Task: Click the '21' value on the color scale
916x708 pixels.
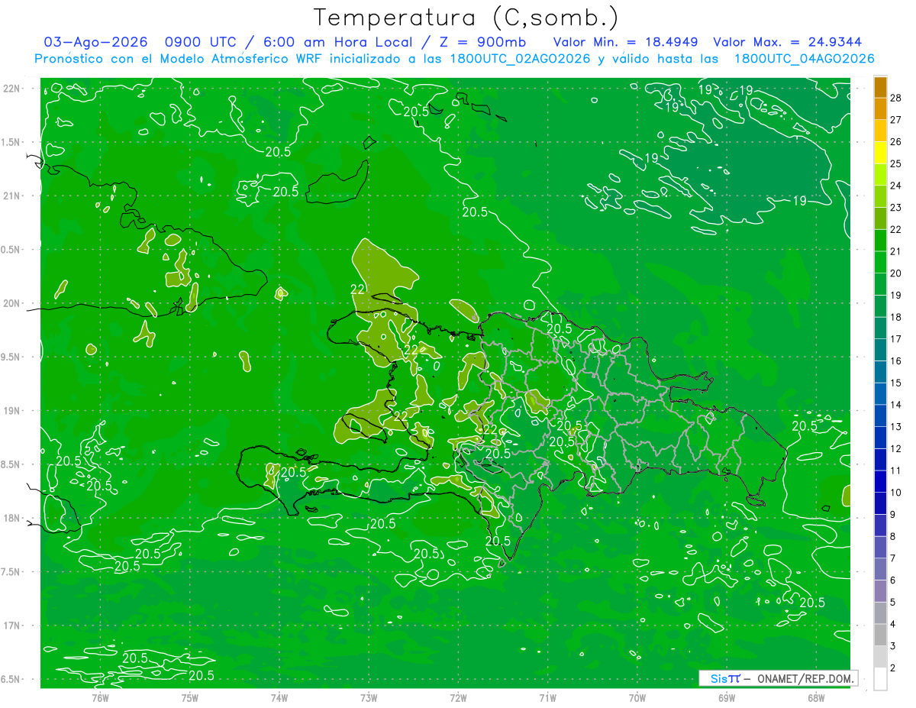Action: (x=895, y=251)
